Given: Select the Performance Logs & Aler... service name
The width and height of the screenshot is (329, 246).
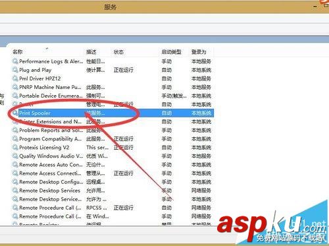Looking at the screenshot, I should [x=51, y=61].
